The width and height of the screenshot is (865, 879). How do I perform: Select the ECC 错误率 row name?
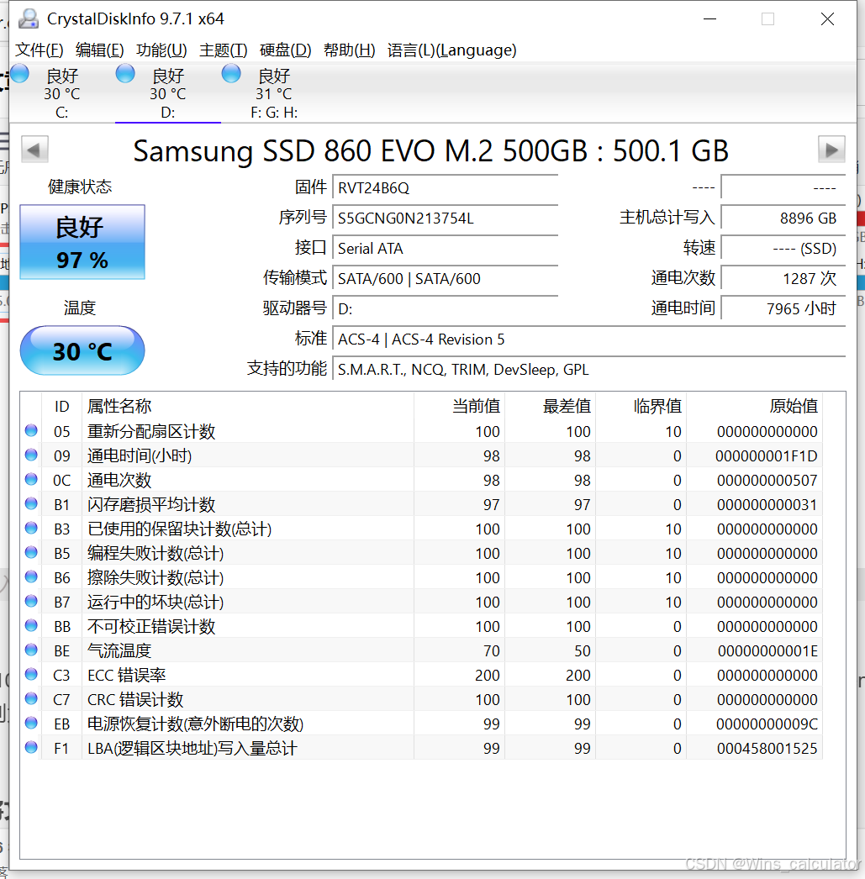pos(127,675)
